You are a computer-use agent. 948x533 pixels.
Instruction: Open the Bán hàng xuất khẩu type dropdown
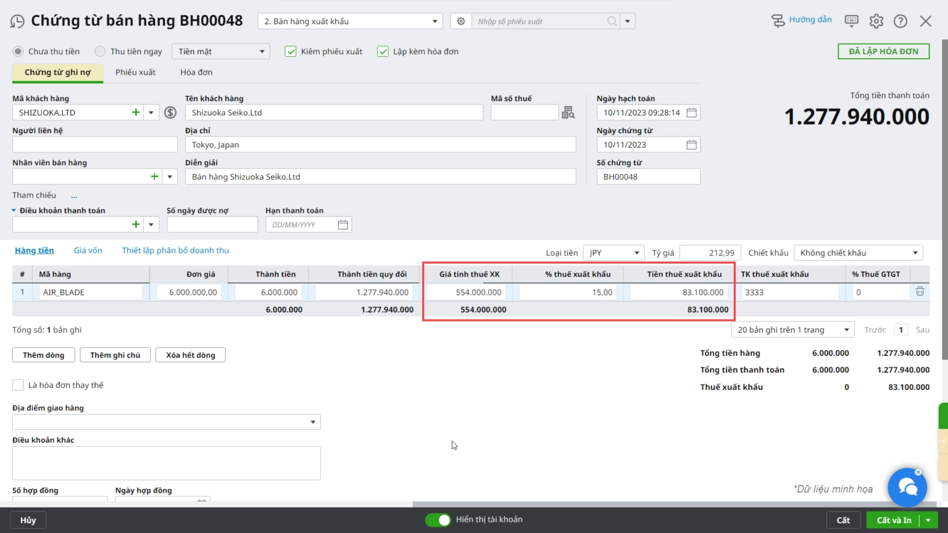click(350, 22)
